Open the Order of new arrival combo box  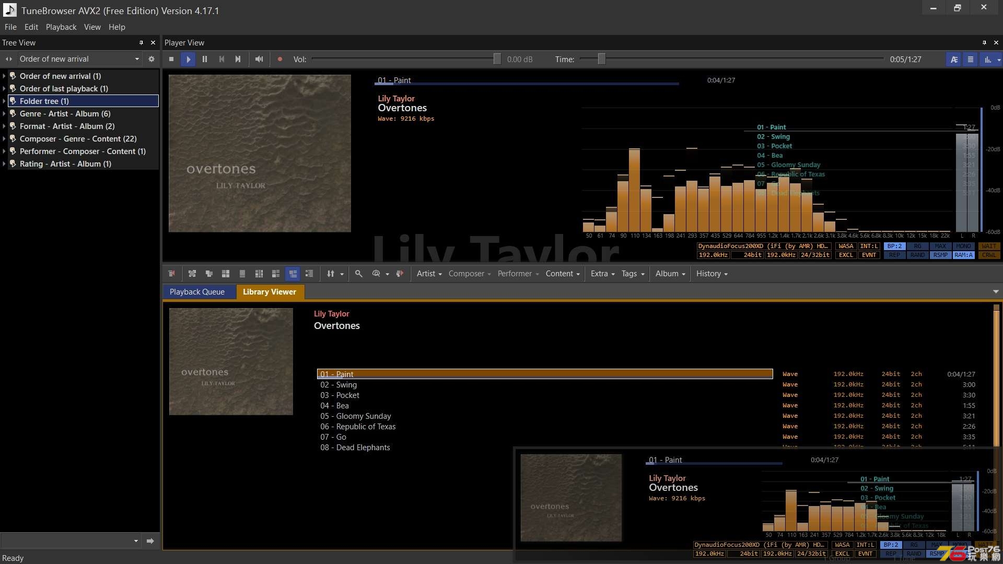pos(79,59)
